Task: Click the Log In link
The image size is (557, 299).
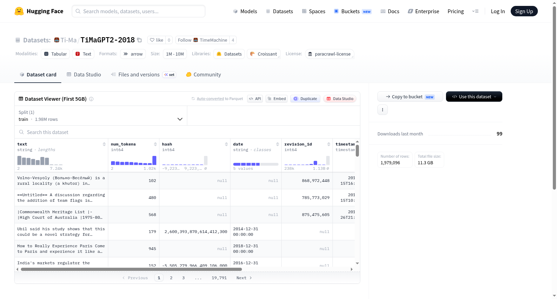Action: click(x=498, y=11)
